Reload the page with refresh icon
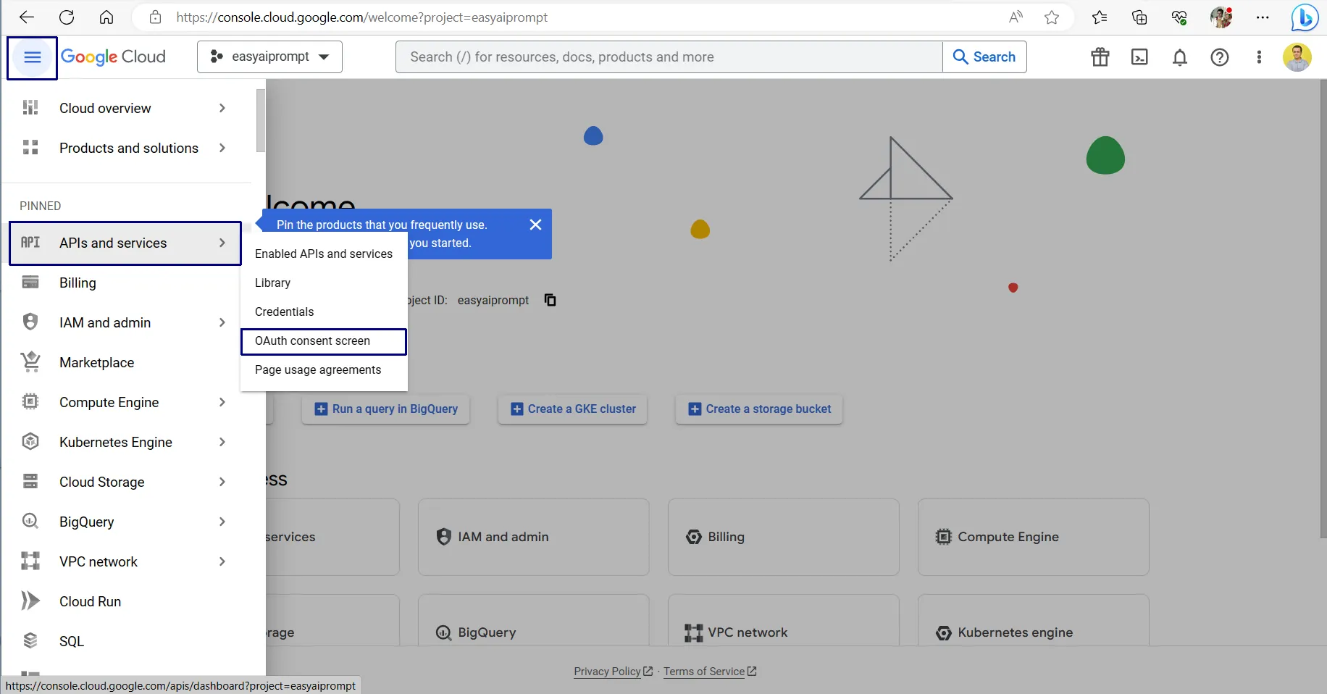Screen dimensions: 1327x694 [x=67, y=17]
